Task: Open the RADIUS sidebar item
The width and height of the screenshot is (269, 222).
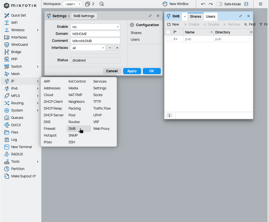Action: coord(17,154)
